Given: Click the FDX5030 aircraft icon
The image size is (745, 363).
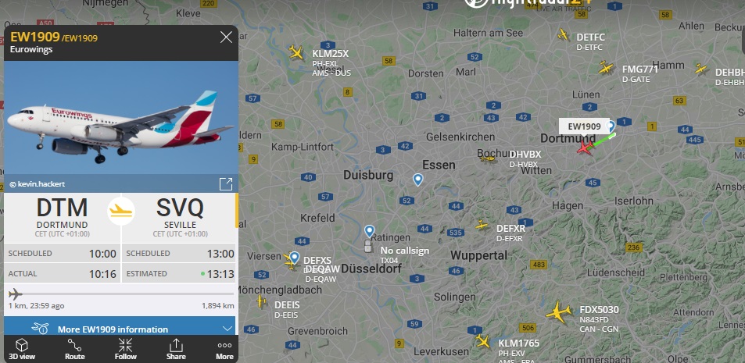Looking at the screenshot, I should pyautogui.click(x=559, y=311).
